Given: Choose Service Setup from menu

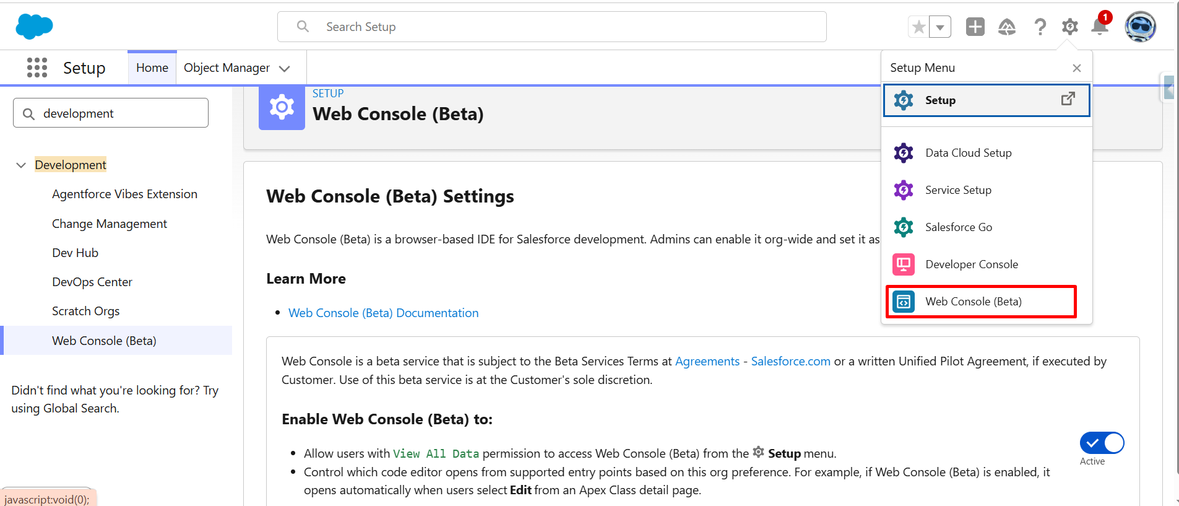Looking at the screenshot, I should [987, 190].
